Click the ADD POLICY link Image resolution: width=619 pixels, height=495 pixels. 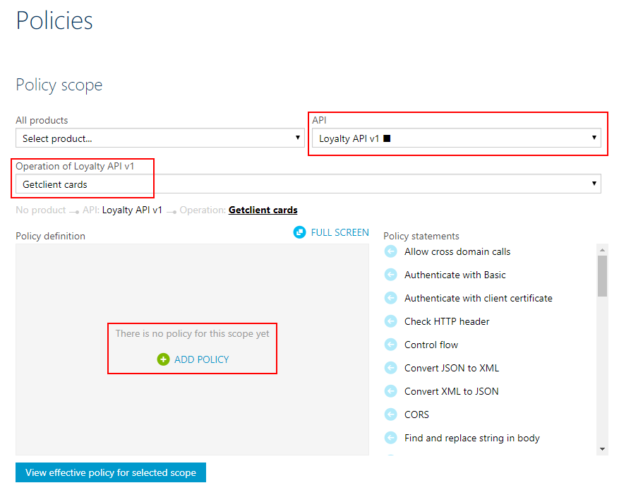[201, 359]
